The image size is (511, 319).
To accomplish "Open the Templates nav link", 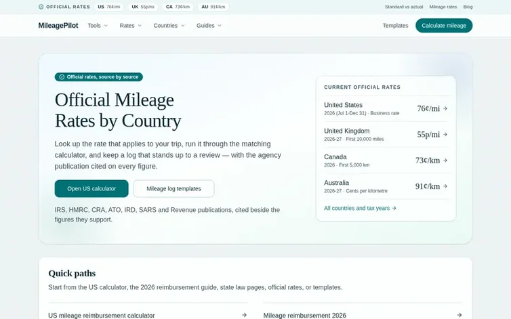I will point(395,26).
